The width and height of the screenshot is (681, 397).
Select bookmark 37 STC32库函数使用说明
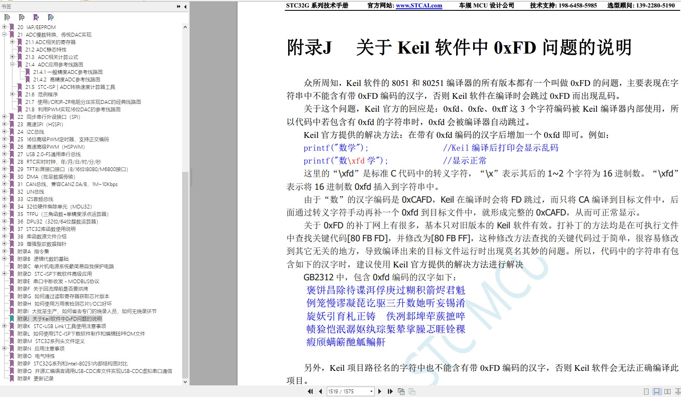pyautogui.click(x=47, y=229)
